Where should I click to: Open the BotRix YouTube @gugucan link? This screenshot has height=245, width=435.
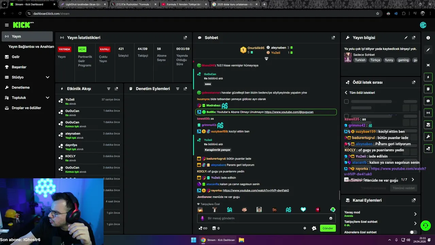[x=289, y=112]
